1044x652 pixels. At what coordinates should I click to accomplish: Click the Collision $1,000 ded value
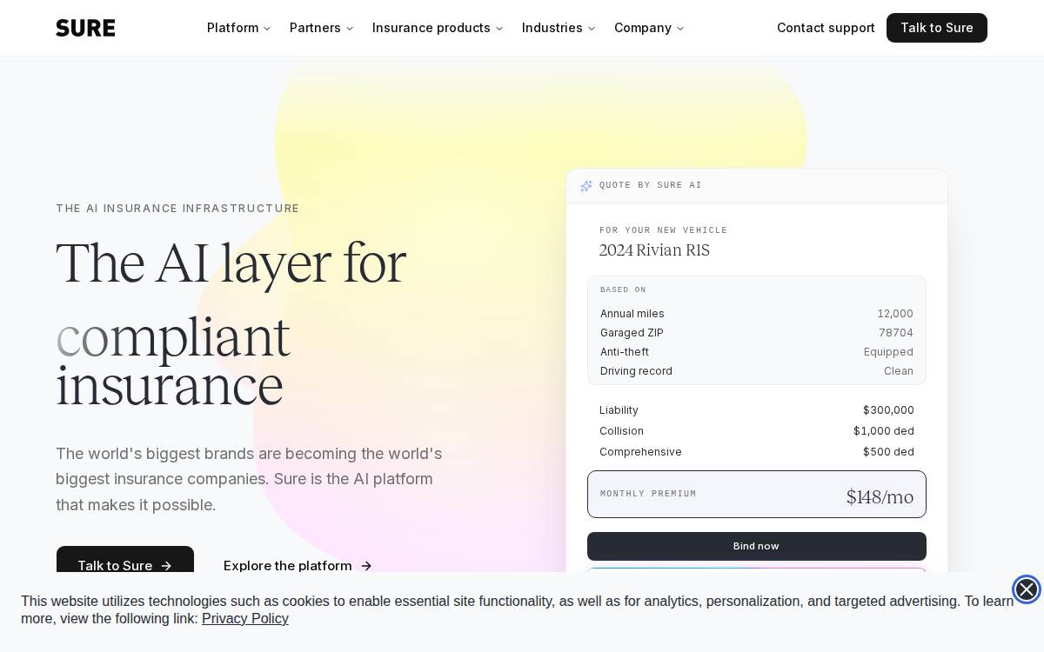point(884,431)
